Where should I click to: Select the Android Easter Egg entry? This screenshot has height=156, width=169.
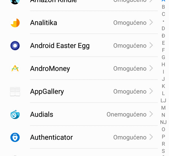pos(84,46)
